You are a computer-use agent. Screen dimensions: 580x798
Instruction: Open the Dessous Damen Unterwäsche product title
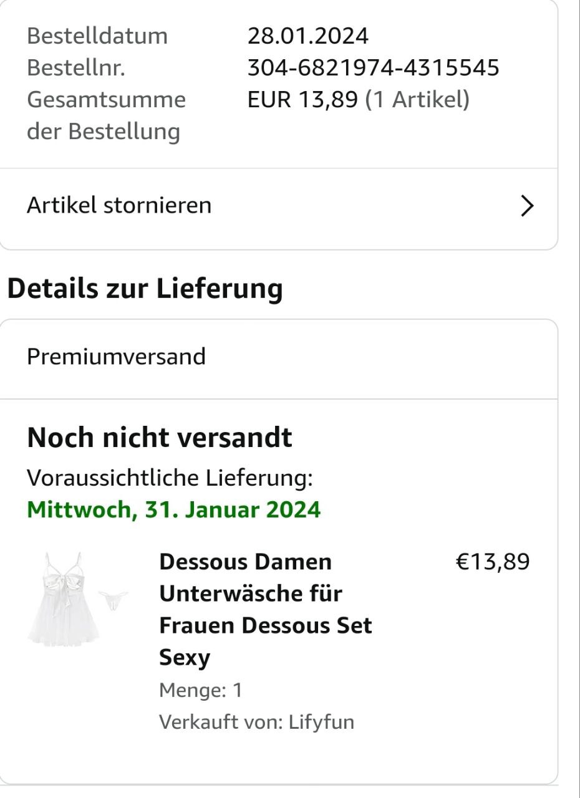tap(265, 609)
